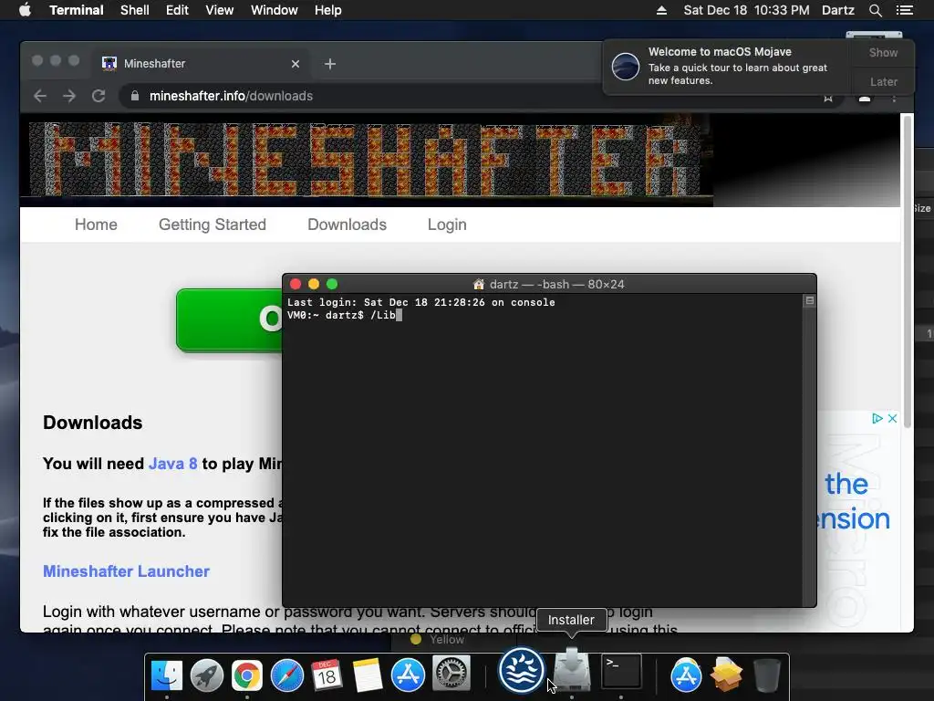Open Notification Center list icon
Viewport: 934px width, 701px height.
click(x=905, y=10)
